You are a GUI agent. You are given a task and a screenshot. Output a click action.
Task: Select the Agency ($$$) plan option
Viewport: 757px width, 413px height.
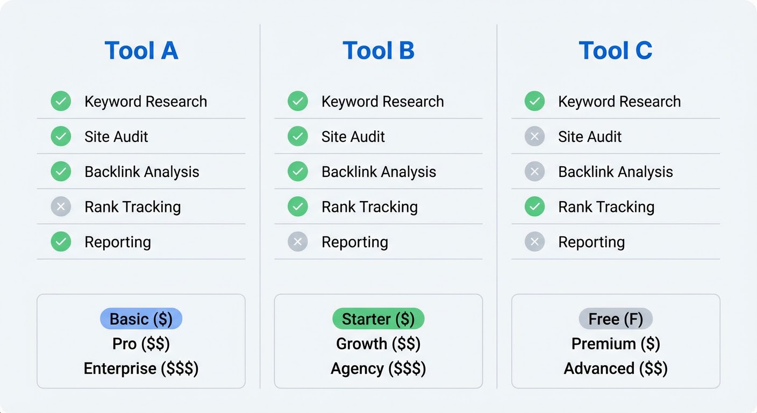pos(378,368)
